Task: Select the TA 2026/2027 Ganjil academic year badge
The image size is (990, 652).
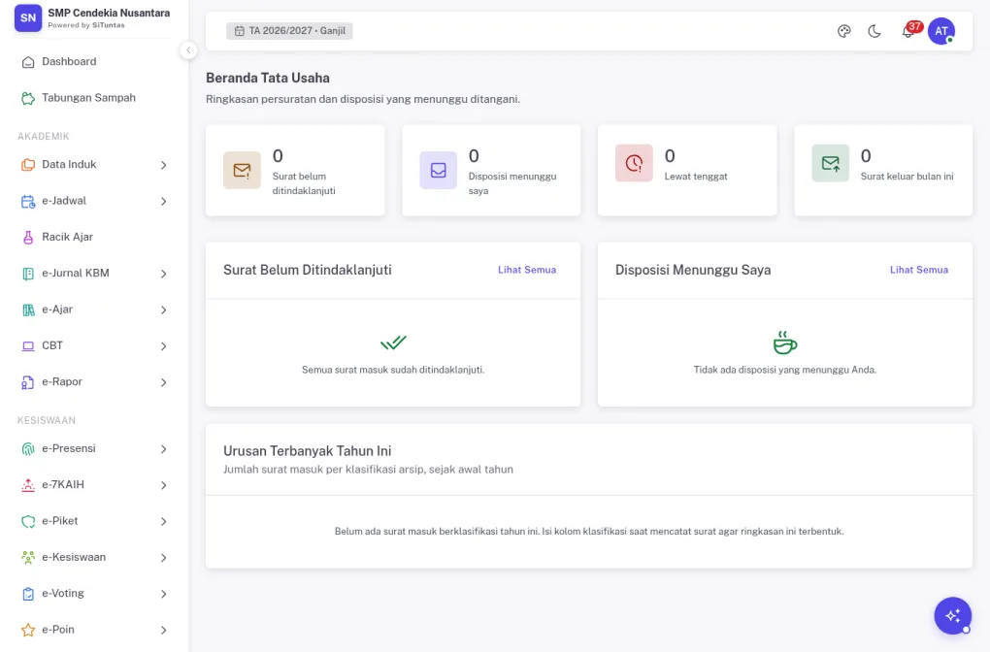Action: (290, 31)
